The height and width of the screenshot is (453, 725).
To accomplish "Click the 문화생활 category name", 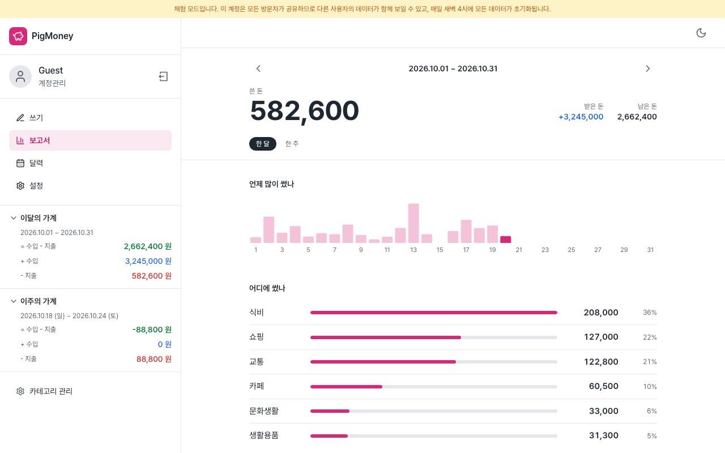I will tap(264, 411).
